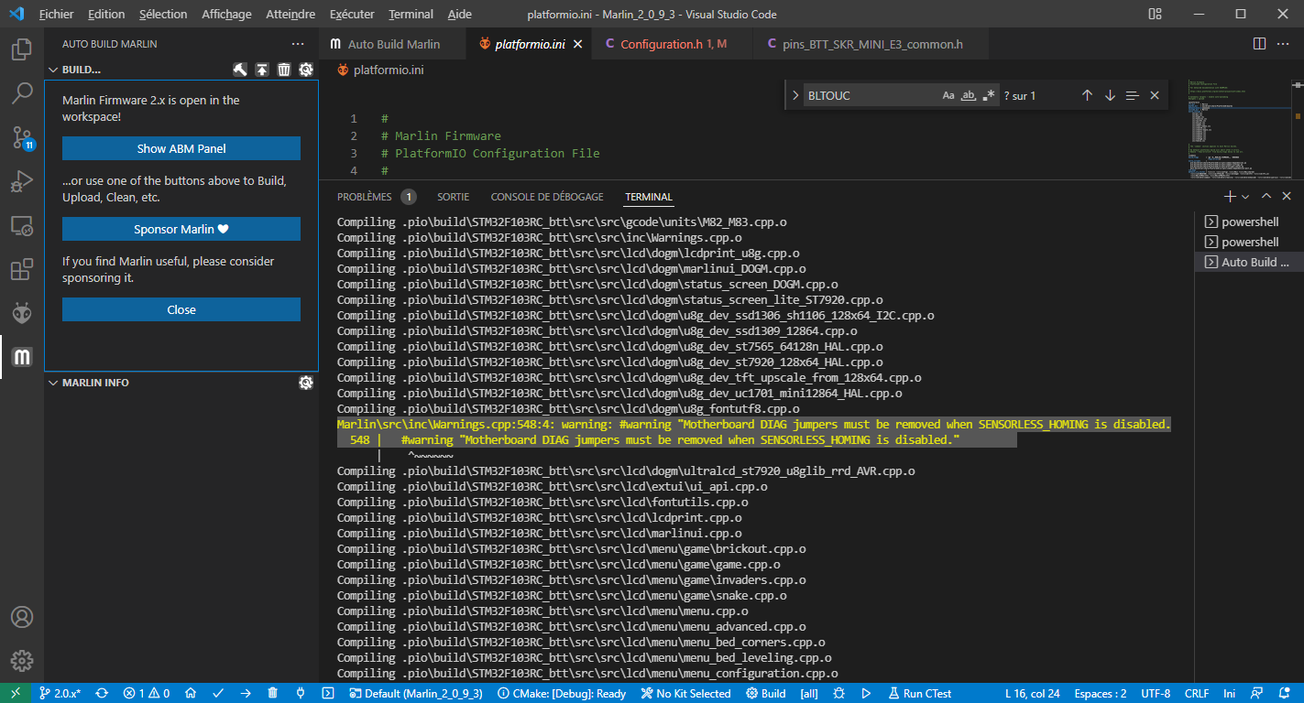Collapse the BUILD section in sidebar
Screen dimensions: 1304x703
(53, 70)
